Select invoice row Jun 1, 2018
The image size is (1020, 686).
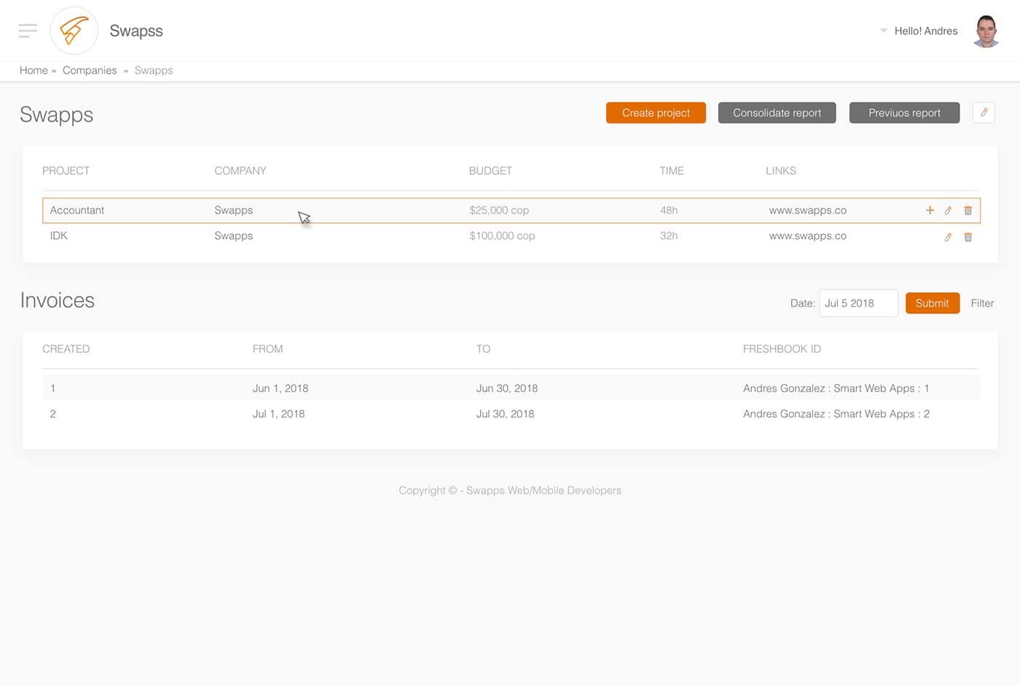coord(511,388)
